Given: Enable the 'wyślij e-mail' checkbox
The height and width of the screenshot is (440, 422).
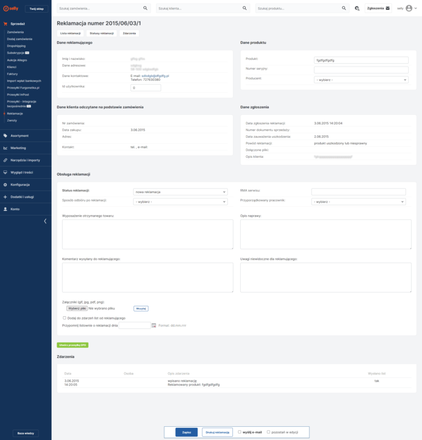Looking at the screenshot, I should (x=240, y=432).
